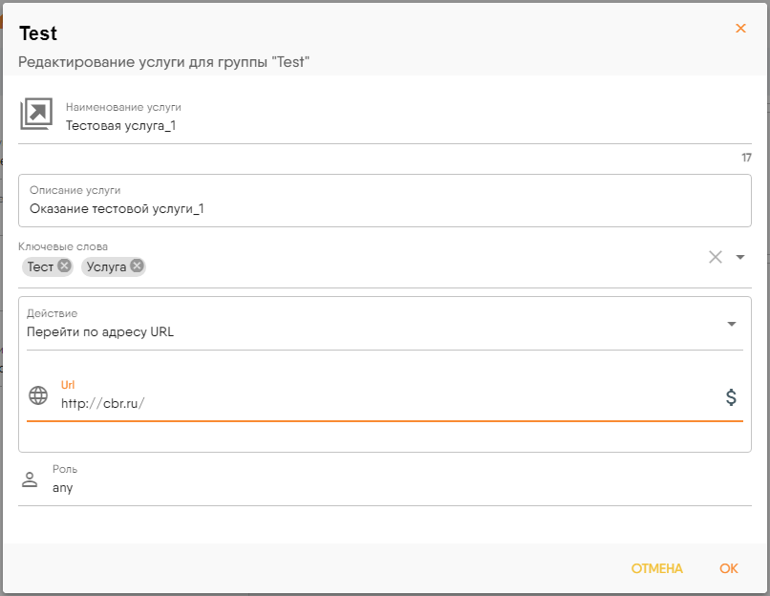Click into the Описание услуги field
Viewport: 770px width, 596px height.
tap(382, 208)
